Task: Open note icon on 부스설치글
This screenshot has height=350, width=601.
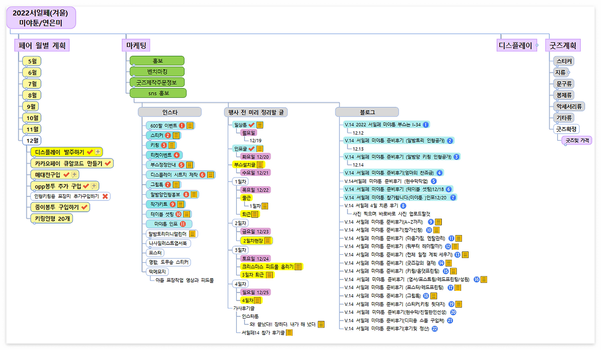Action: coord(261,165)
